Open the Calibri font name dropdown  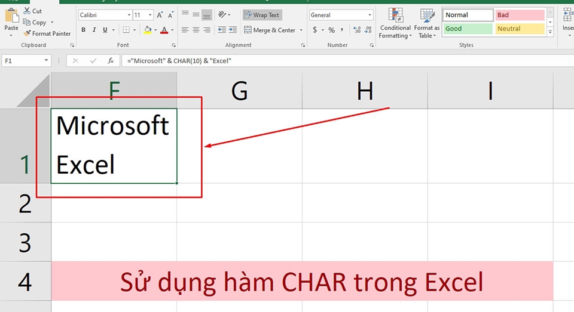click(x=129, y=15)
